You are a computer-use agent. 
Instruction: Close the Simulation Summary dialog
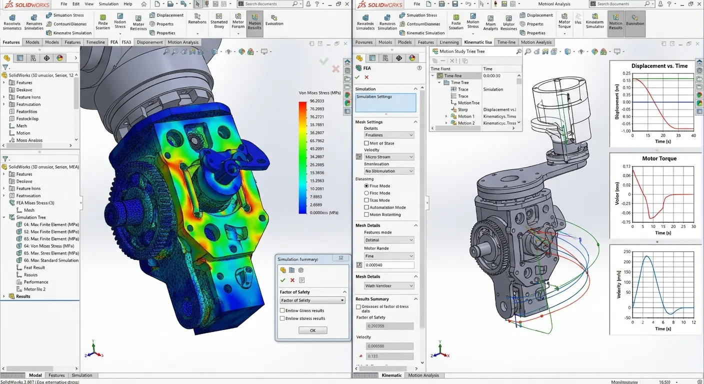tap(341, 258)
